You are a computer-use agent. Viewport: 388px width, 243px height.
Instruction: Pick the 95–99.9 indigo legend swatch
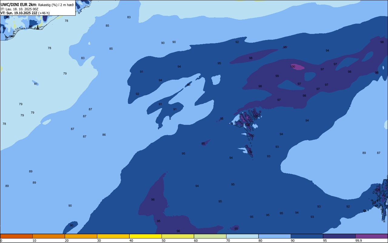339,236
